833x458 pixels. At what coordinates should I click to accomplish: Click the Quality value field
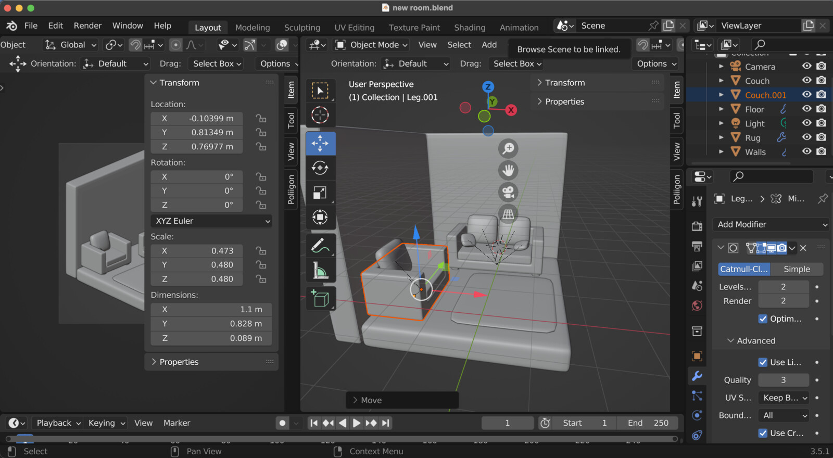click(784, 380)
